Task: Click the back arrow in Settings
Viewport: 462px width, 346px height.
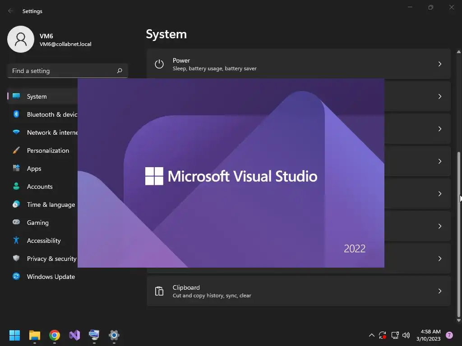Action: click(11, 11)
